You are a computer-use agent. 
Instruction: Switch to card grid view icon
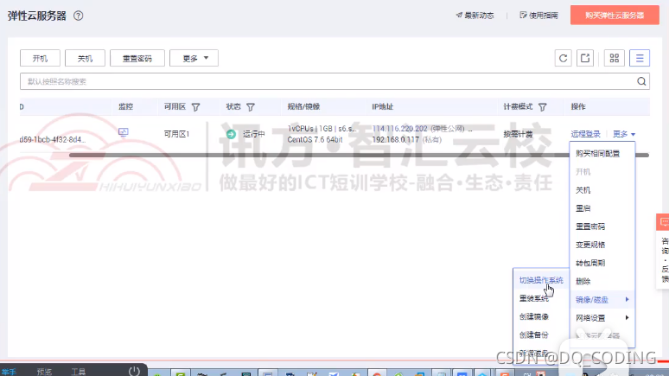pyautogui.click(x=615, y=58)
